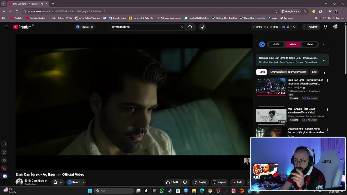Open the account avatar menu
Screen dimensions: 347x195
point(336,27)
